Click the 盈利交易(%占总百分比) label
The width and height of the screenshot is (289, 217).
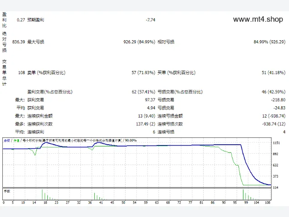pos(50,92)
